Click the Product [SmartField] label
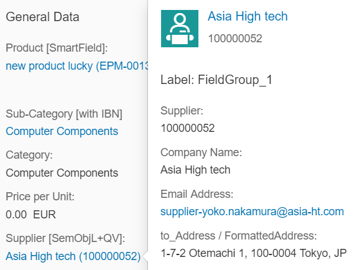The height and width of the screenshot is (270, 357). click(x=57, y=48)
